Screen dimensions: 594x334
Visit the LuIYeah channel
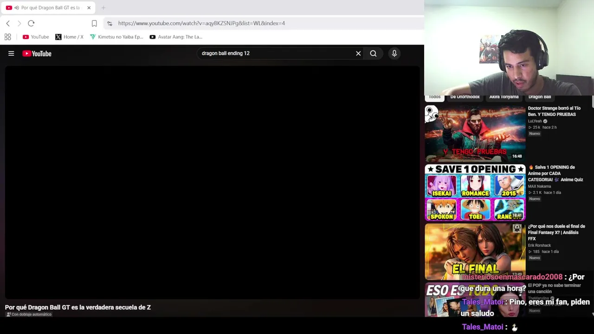535,121
